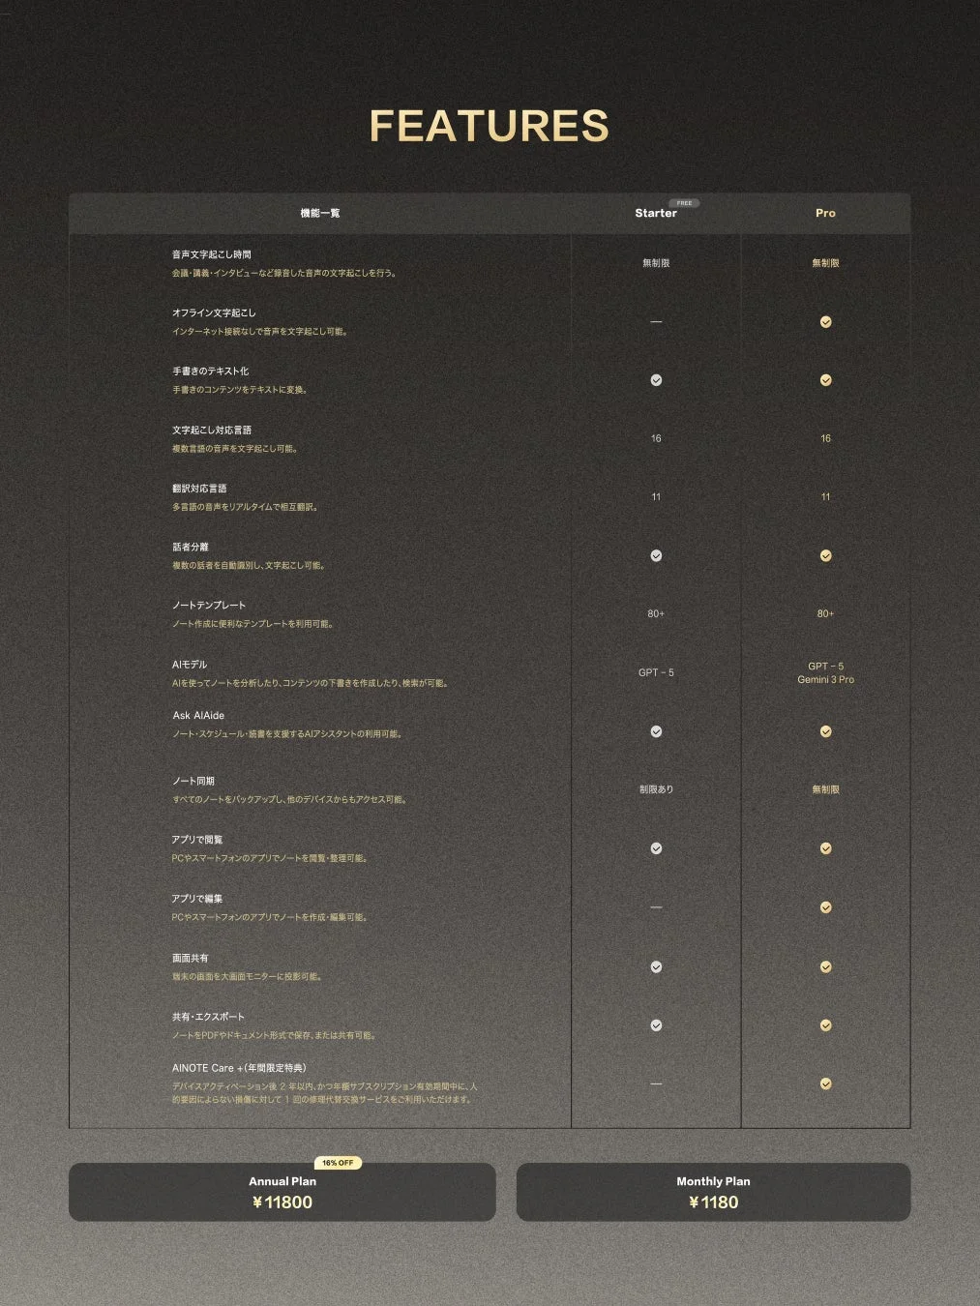Select the Pro checkmark for アプリで編集
Image resolution: width=980 pixels, height=1306 pixels.
[x=825, y=907]
